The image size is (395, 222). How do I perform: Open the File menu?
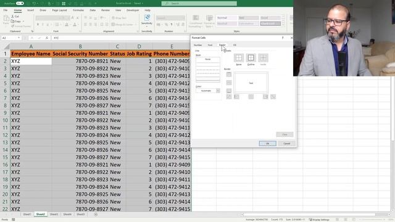[x=6, y=10]
